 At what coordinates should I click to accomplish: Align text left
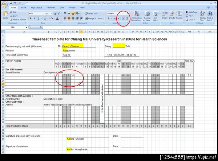tap(65, 18)
